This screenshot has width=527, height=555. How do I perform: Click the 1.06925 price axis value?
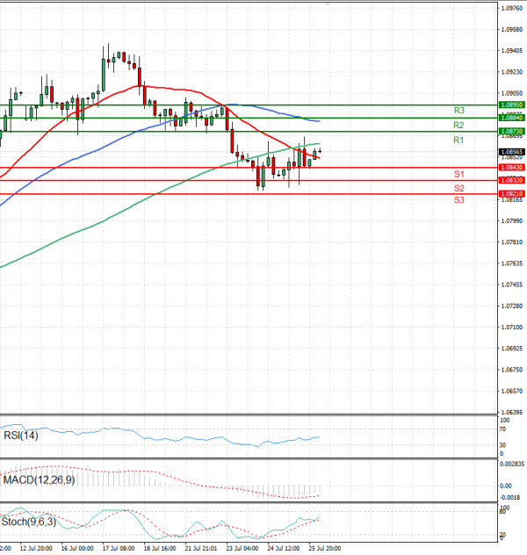[512, 349]
